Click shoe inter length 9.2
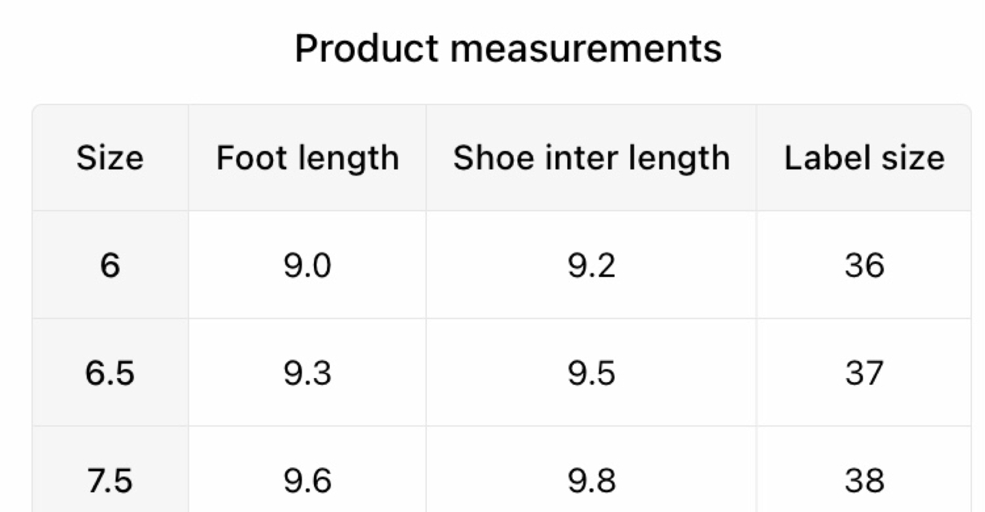 point(591,265)
